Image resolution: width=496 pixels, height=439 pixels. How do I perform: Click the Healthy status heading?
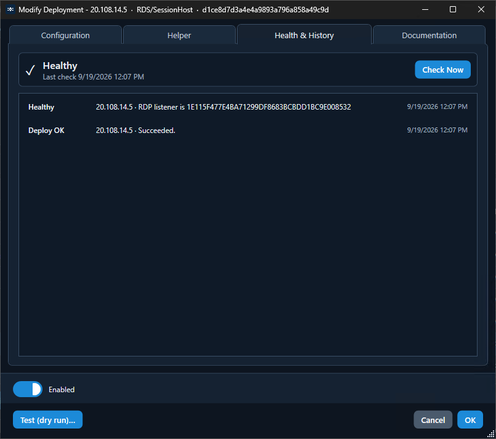click(x=60, y=65)
